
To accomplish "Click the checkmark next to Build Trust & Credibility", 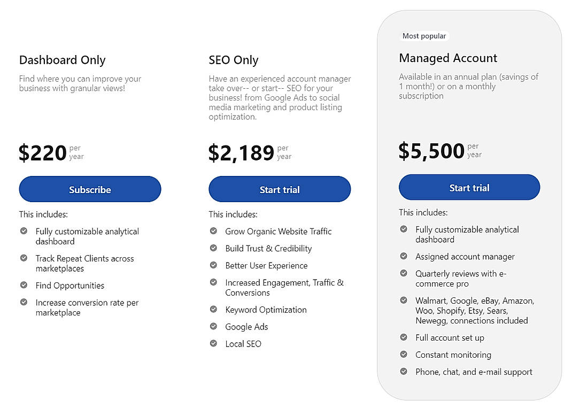I will (213, 248).
